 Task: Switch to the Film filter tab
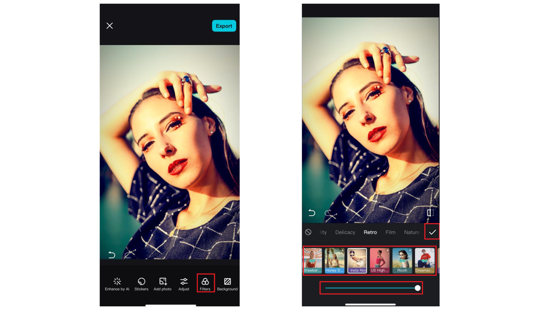tap(390, 232)
